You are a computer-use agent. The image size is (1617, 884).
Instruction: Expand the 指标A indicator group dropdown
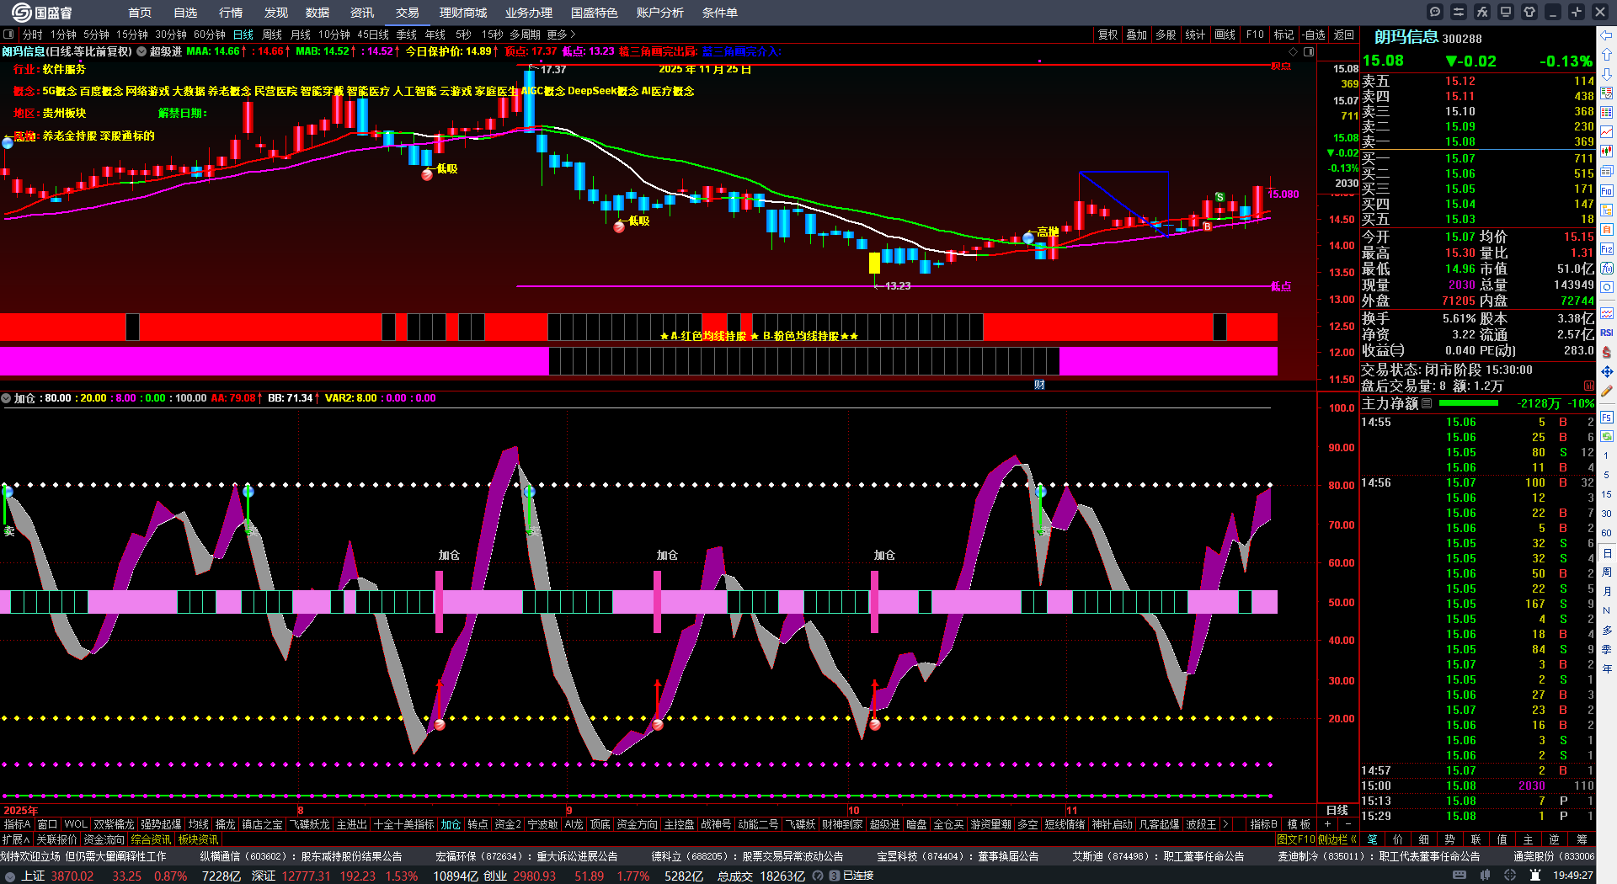[x=17, y=824]
